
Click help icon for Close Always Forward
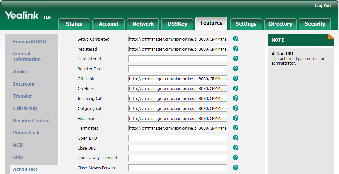coord(236,168)
